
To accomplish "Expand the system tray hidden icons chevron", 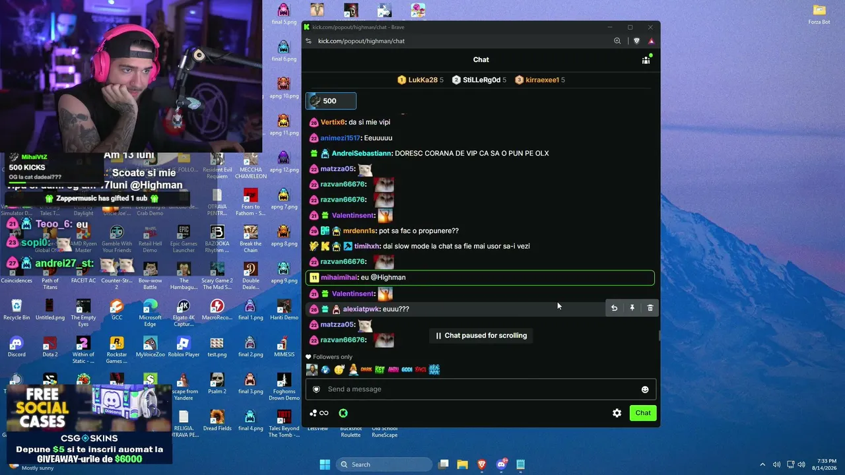I will (x=762, y=464).
